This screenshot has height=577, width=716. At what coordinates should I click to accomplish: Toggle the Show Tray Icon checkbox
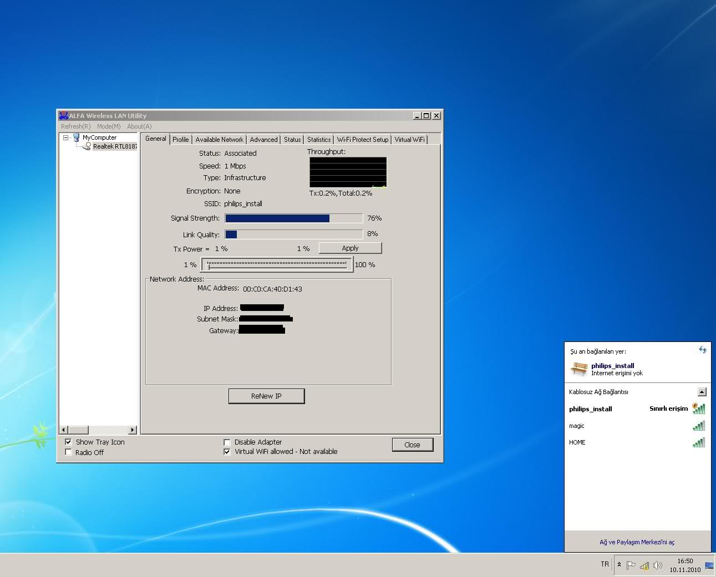(68, 442)
